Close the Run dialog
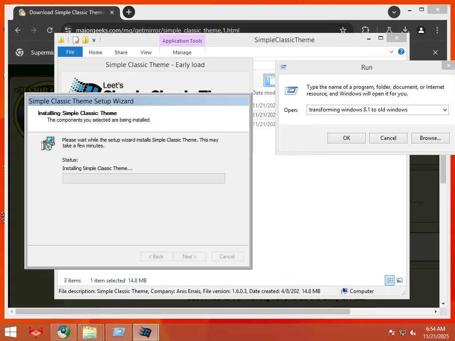This screenshot has height=341, width=455. (x=448, y=66)
